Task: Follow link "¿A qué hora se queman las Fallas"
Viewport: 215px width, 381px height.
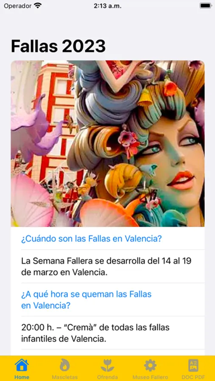Action: coord(86,294)
